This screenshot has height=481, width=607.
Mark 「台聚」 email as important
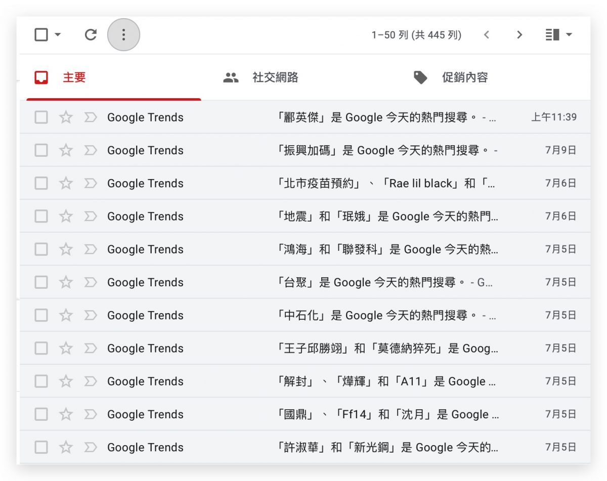pyautogui.click(x=90, y=282)
